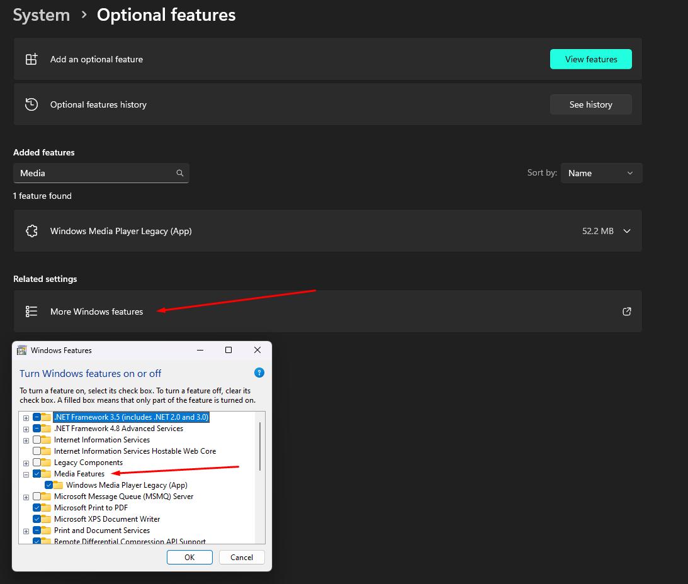Collapse the Media Features tree node

point(26,474)
